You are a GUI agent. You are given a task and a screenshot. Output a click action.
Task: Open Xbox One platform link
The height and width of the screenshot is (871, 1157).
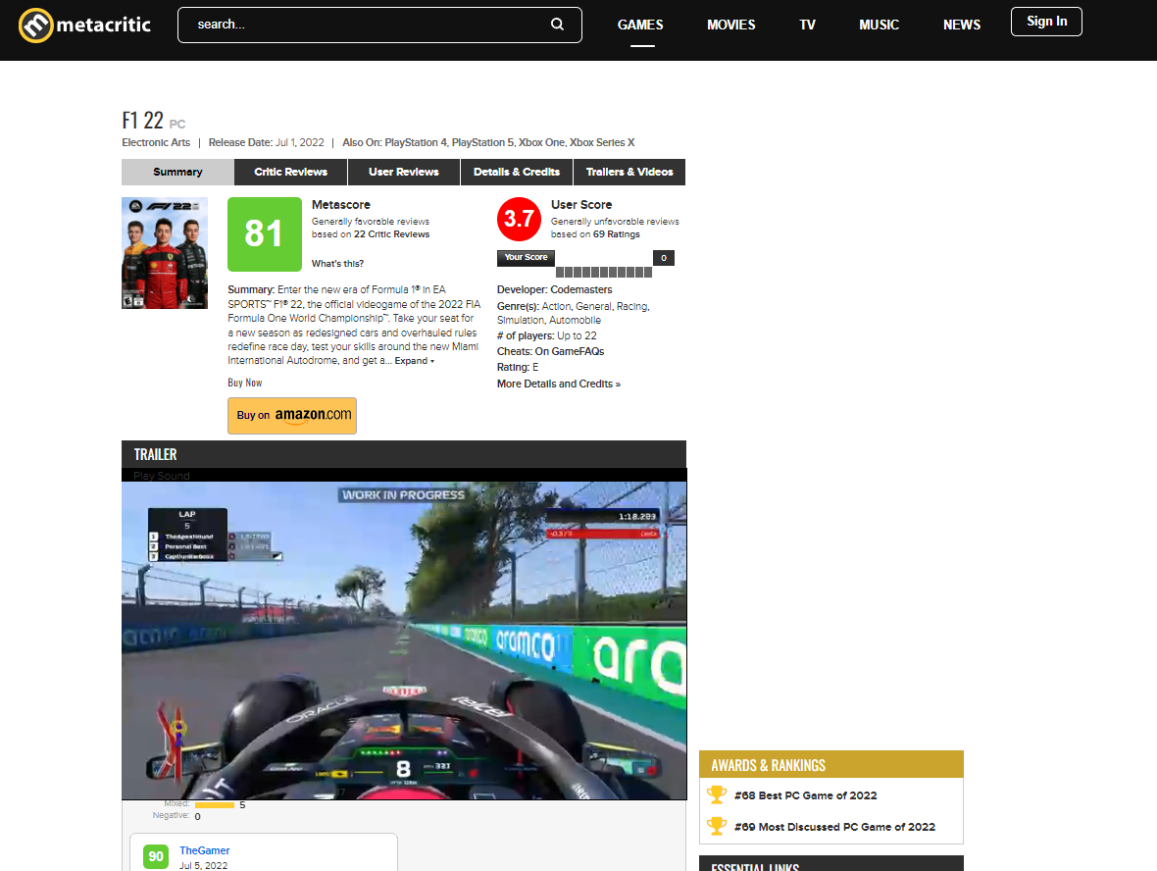541,142
